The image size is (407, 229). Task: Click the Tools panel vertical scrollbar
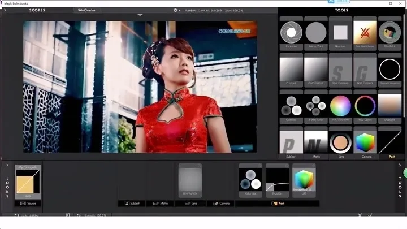(x=404, y=65)
